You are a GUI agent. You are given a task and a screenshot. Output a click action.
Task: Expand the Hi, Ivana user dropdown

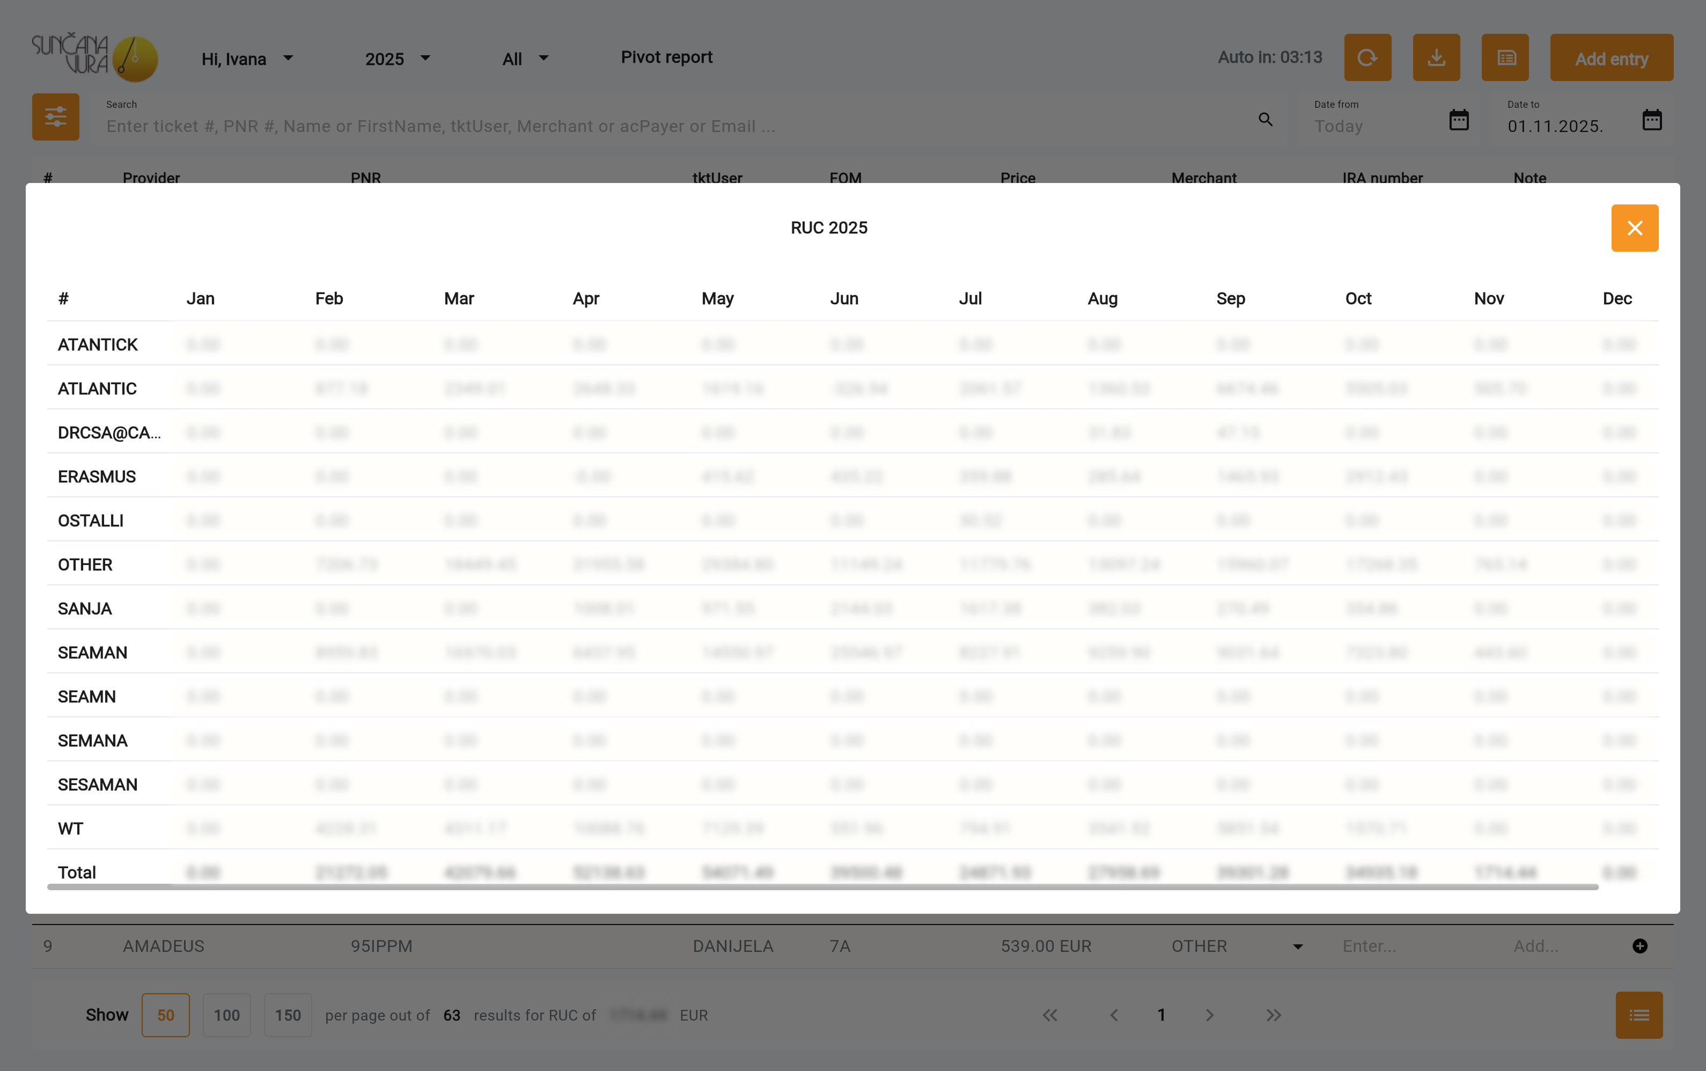247,59
